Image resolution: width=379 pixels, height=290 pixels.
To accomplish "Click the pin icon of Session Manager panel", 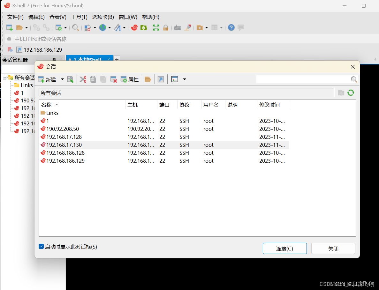I will tap(54, 60).
